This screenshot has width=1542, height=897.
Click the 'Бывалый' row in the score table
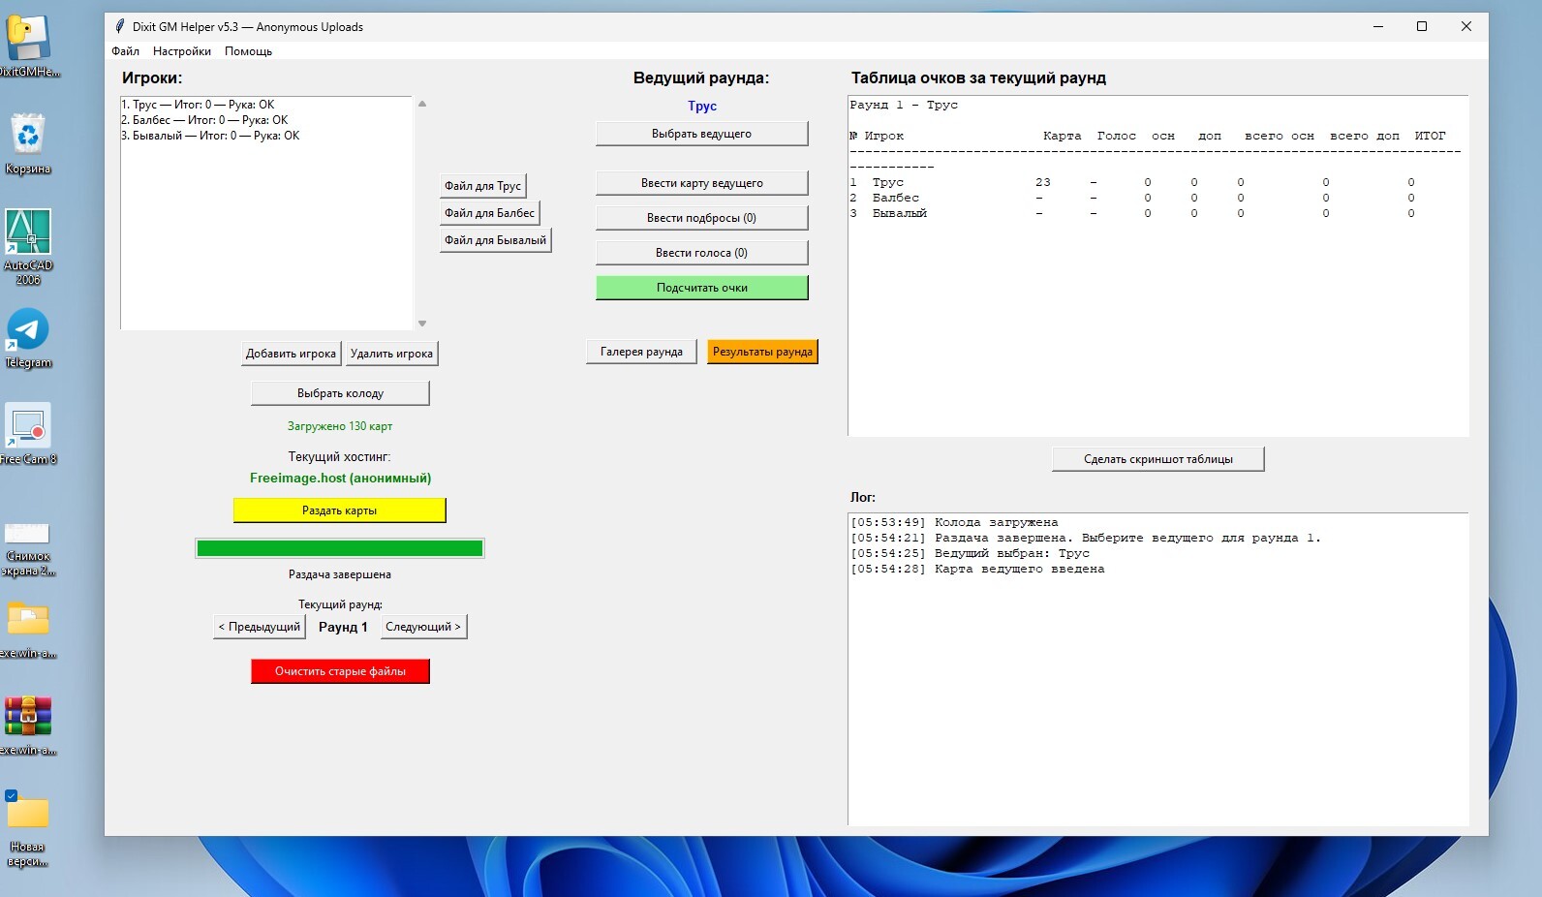click(x=1132, y=213)
